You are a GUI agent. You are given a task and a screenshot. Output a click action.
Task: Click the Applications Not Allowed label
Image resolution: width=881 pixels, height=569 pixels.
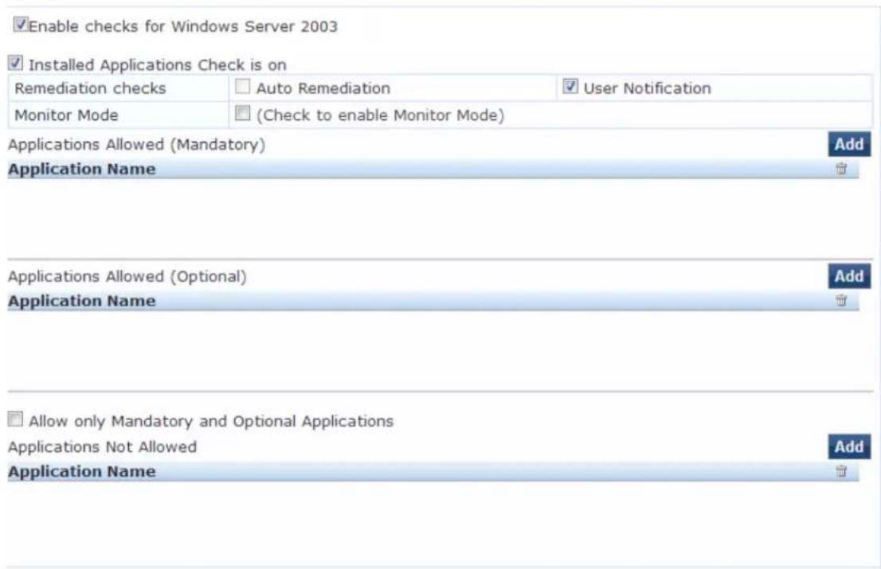pyautogui.click(x=102, y=446)
